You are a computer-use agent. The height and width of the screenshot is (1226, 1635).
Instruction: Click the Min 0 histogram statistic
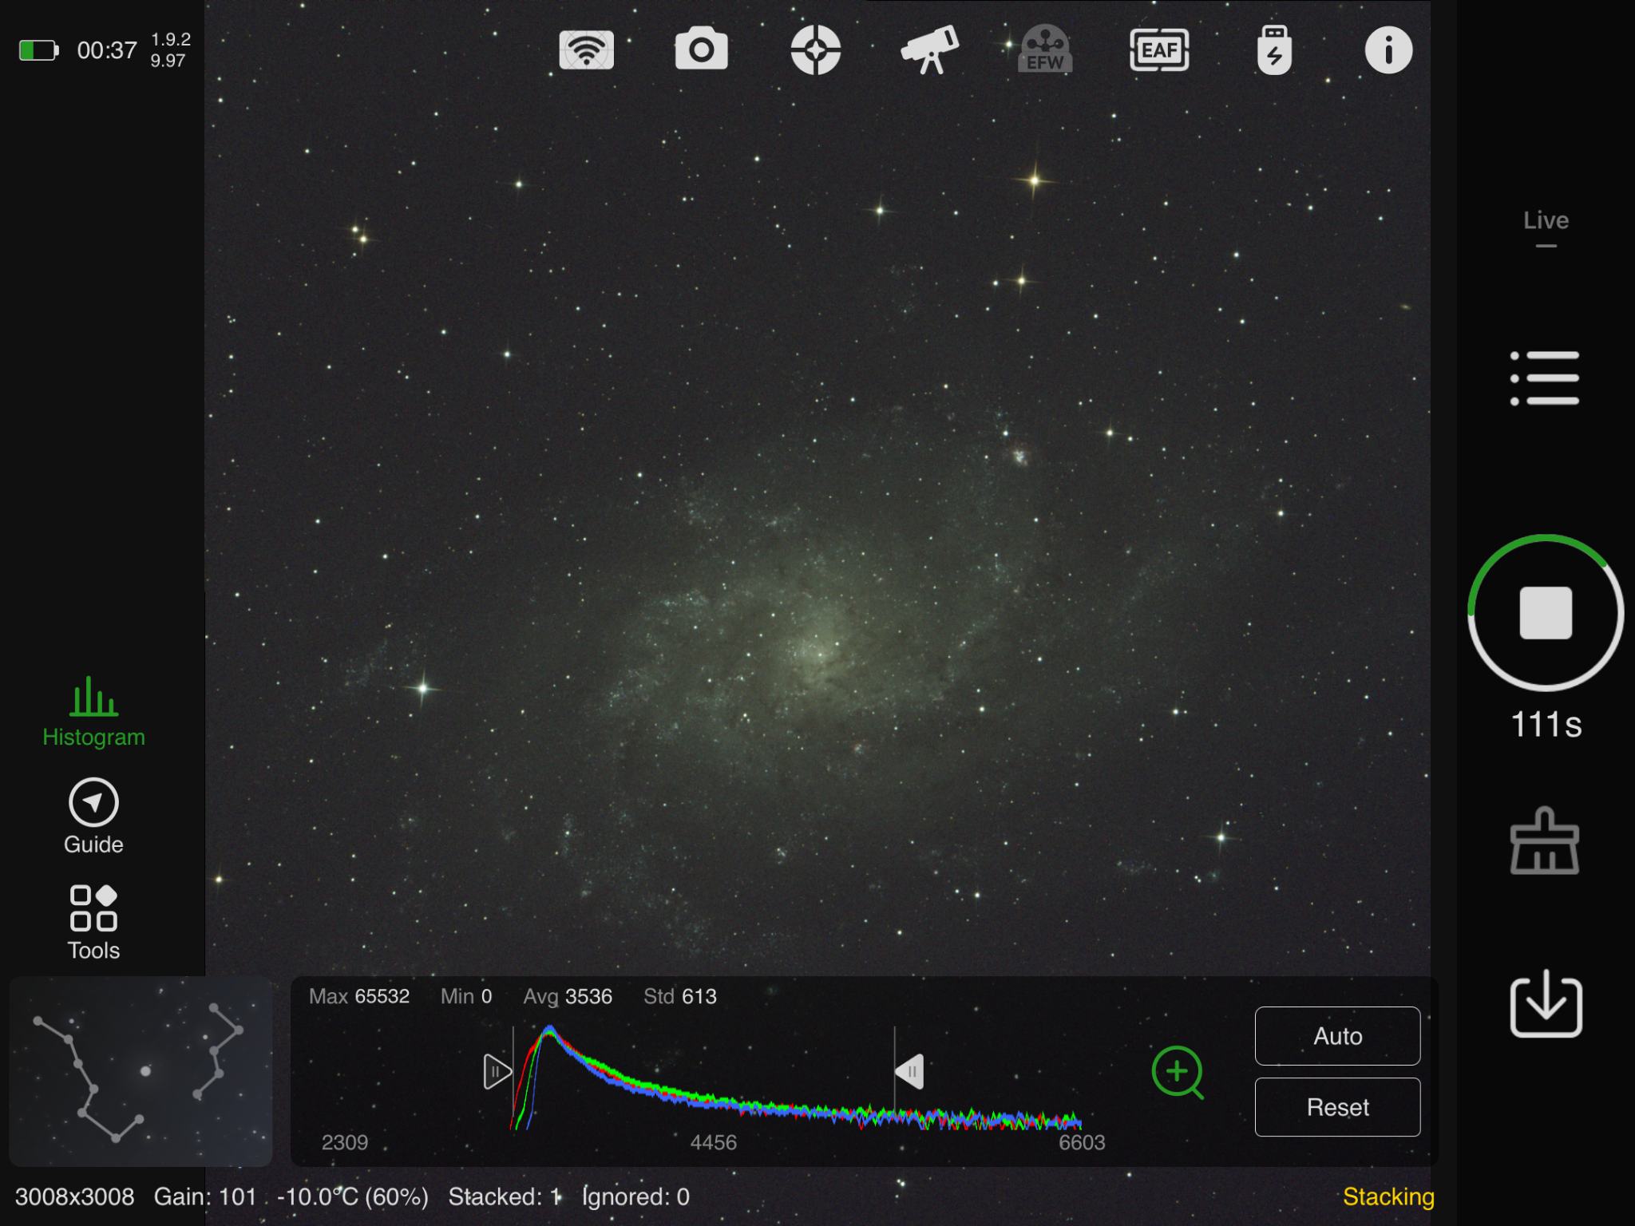[x=466, y=996]
